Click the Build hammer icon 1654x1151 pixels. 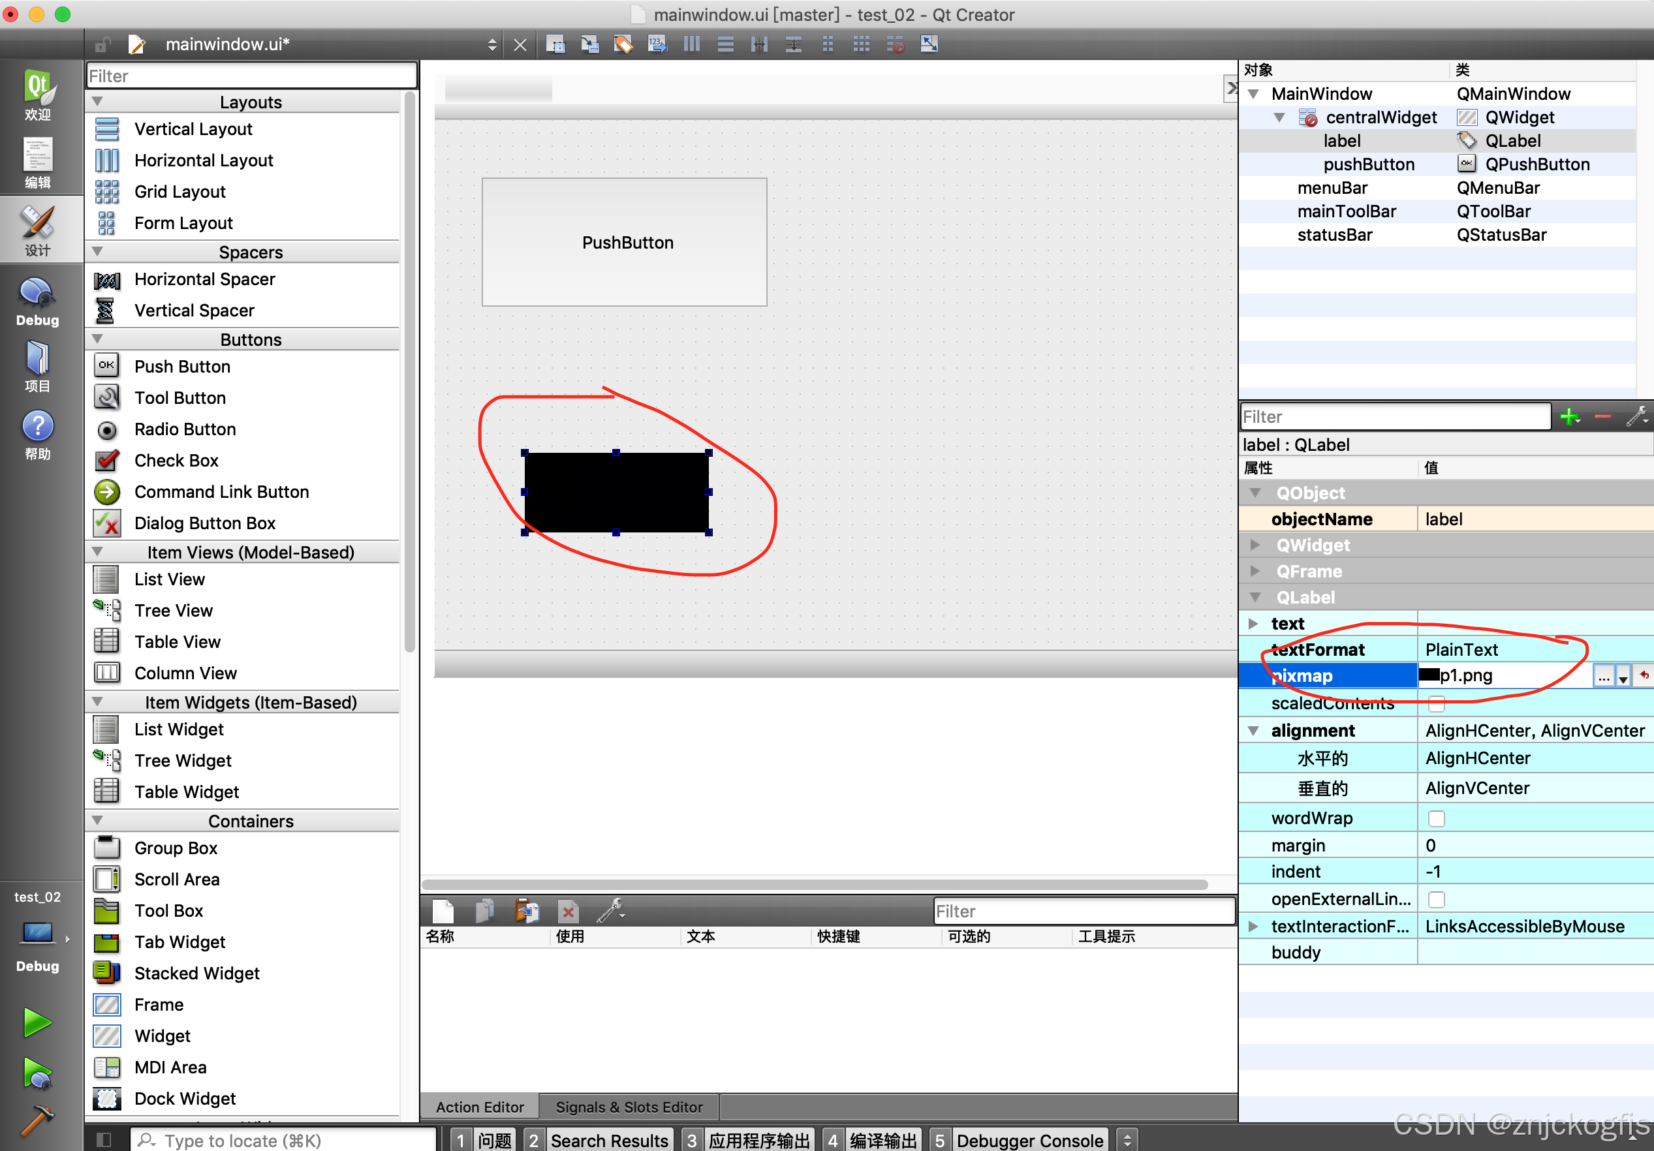pos(36,1120)
